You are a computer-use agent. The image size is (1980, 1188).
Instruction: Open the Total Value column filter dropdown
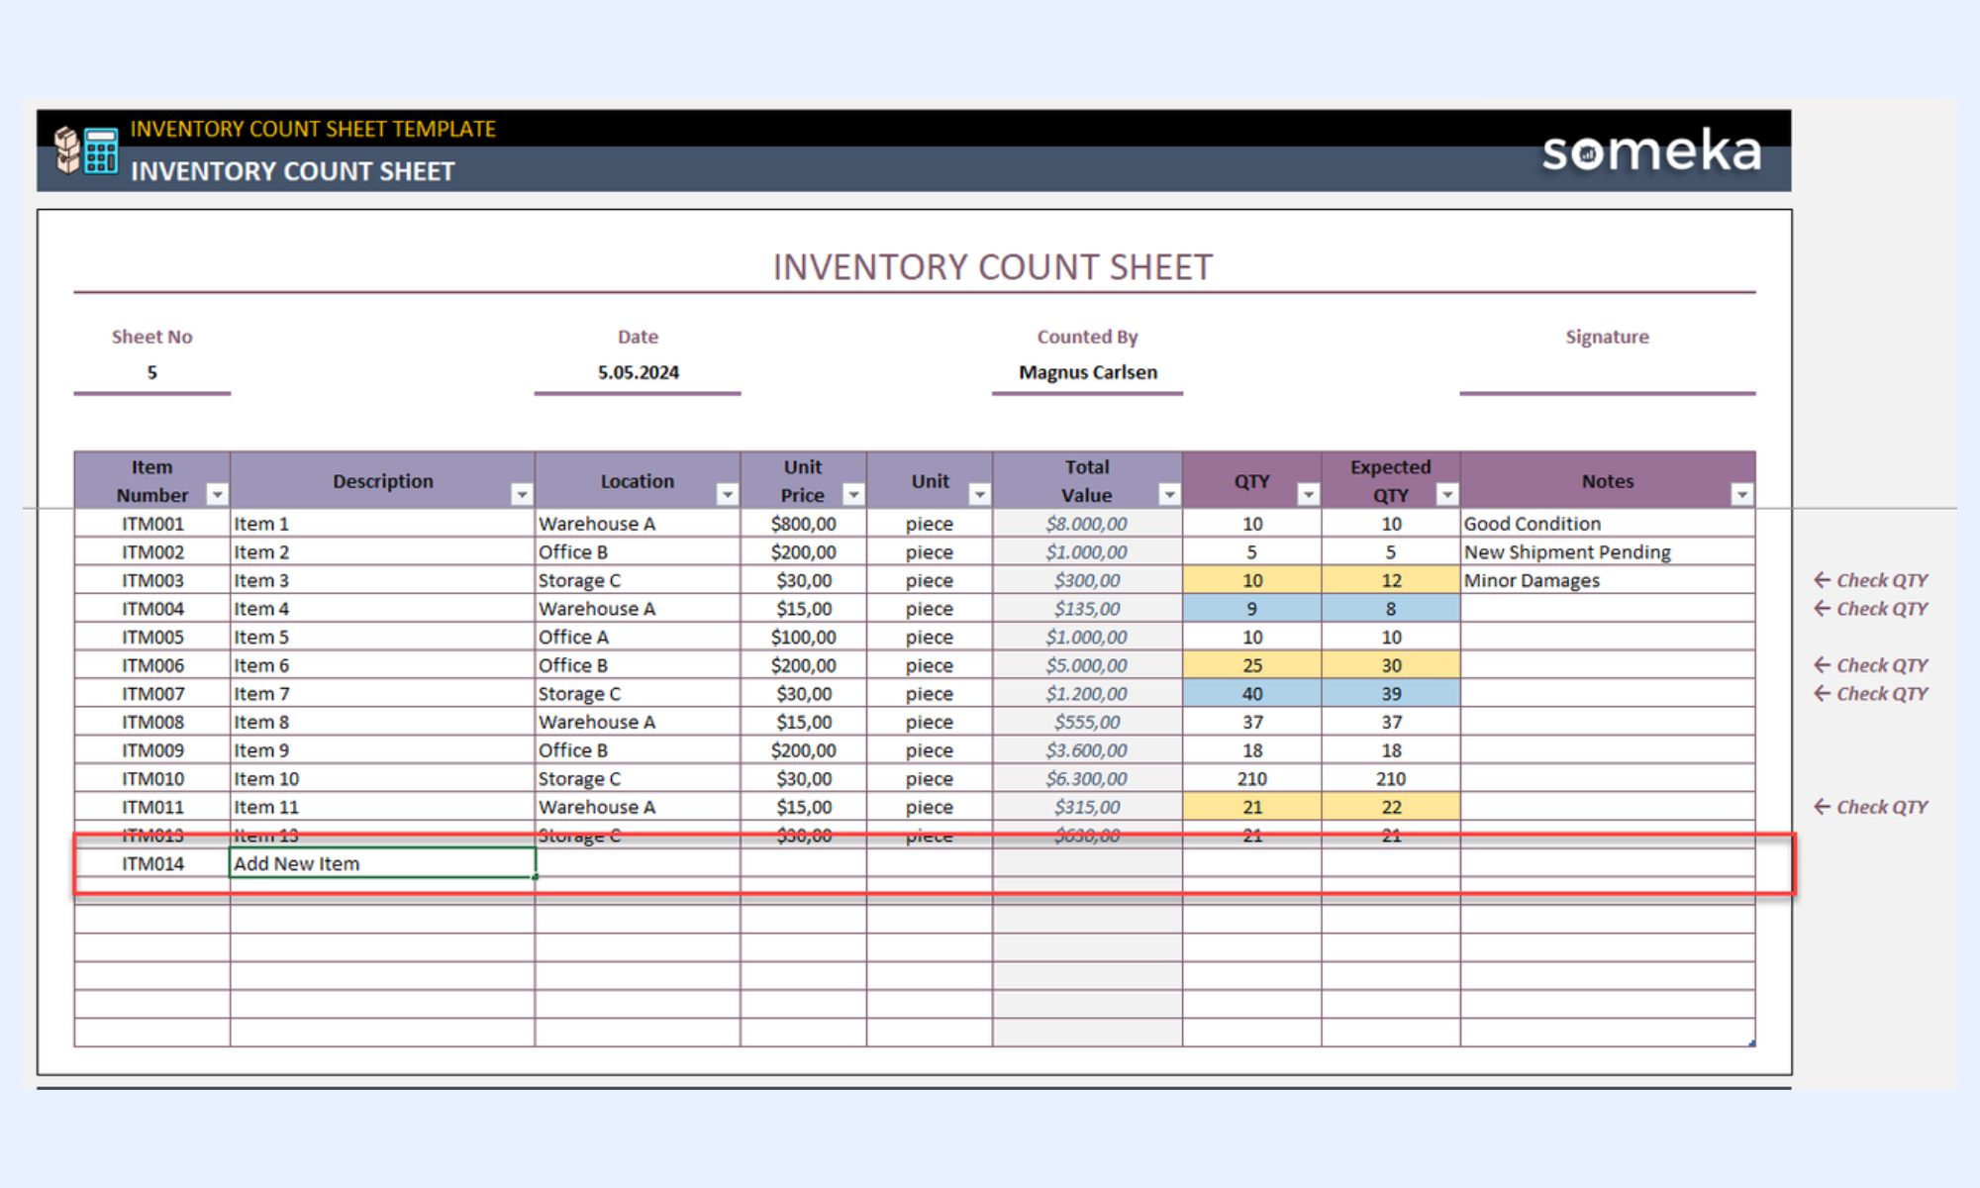(x=1169, y=494)
